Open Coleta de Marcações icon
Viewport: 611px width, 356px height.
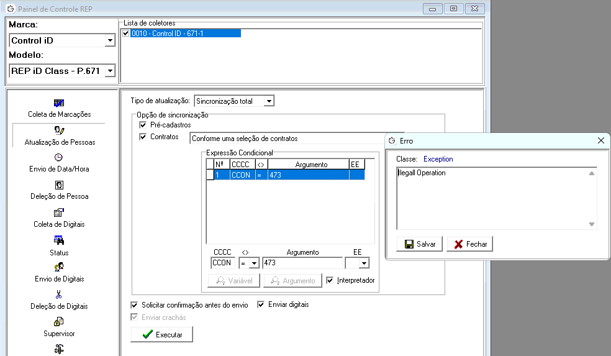(59, 103)
